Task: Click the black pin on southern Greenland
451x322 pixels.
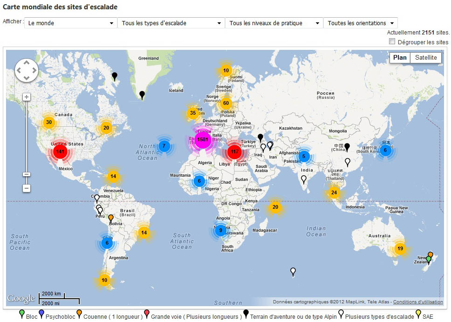Action: pyautogui.click(x=142, y=95)
